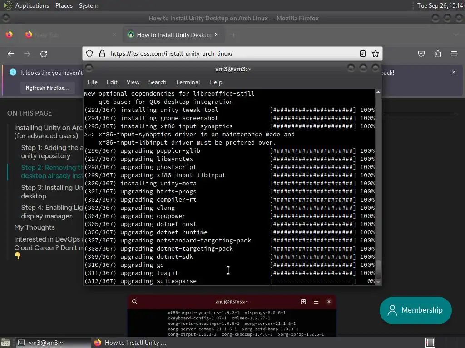Go to Step 1 Adding the unity repository
This screenshot has width=465, height=348.
pyautogui.click(x=52, y=151)
